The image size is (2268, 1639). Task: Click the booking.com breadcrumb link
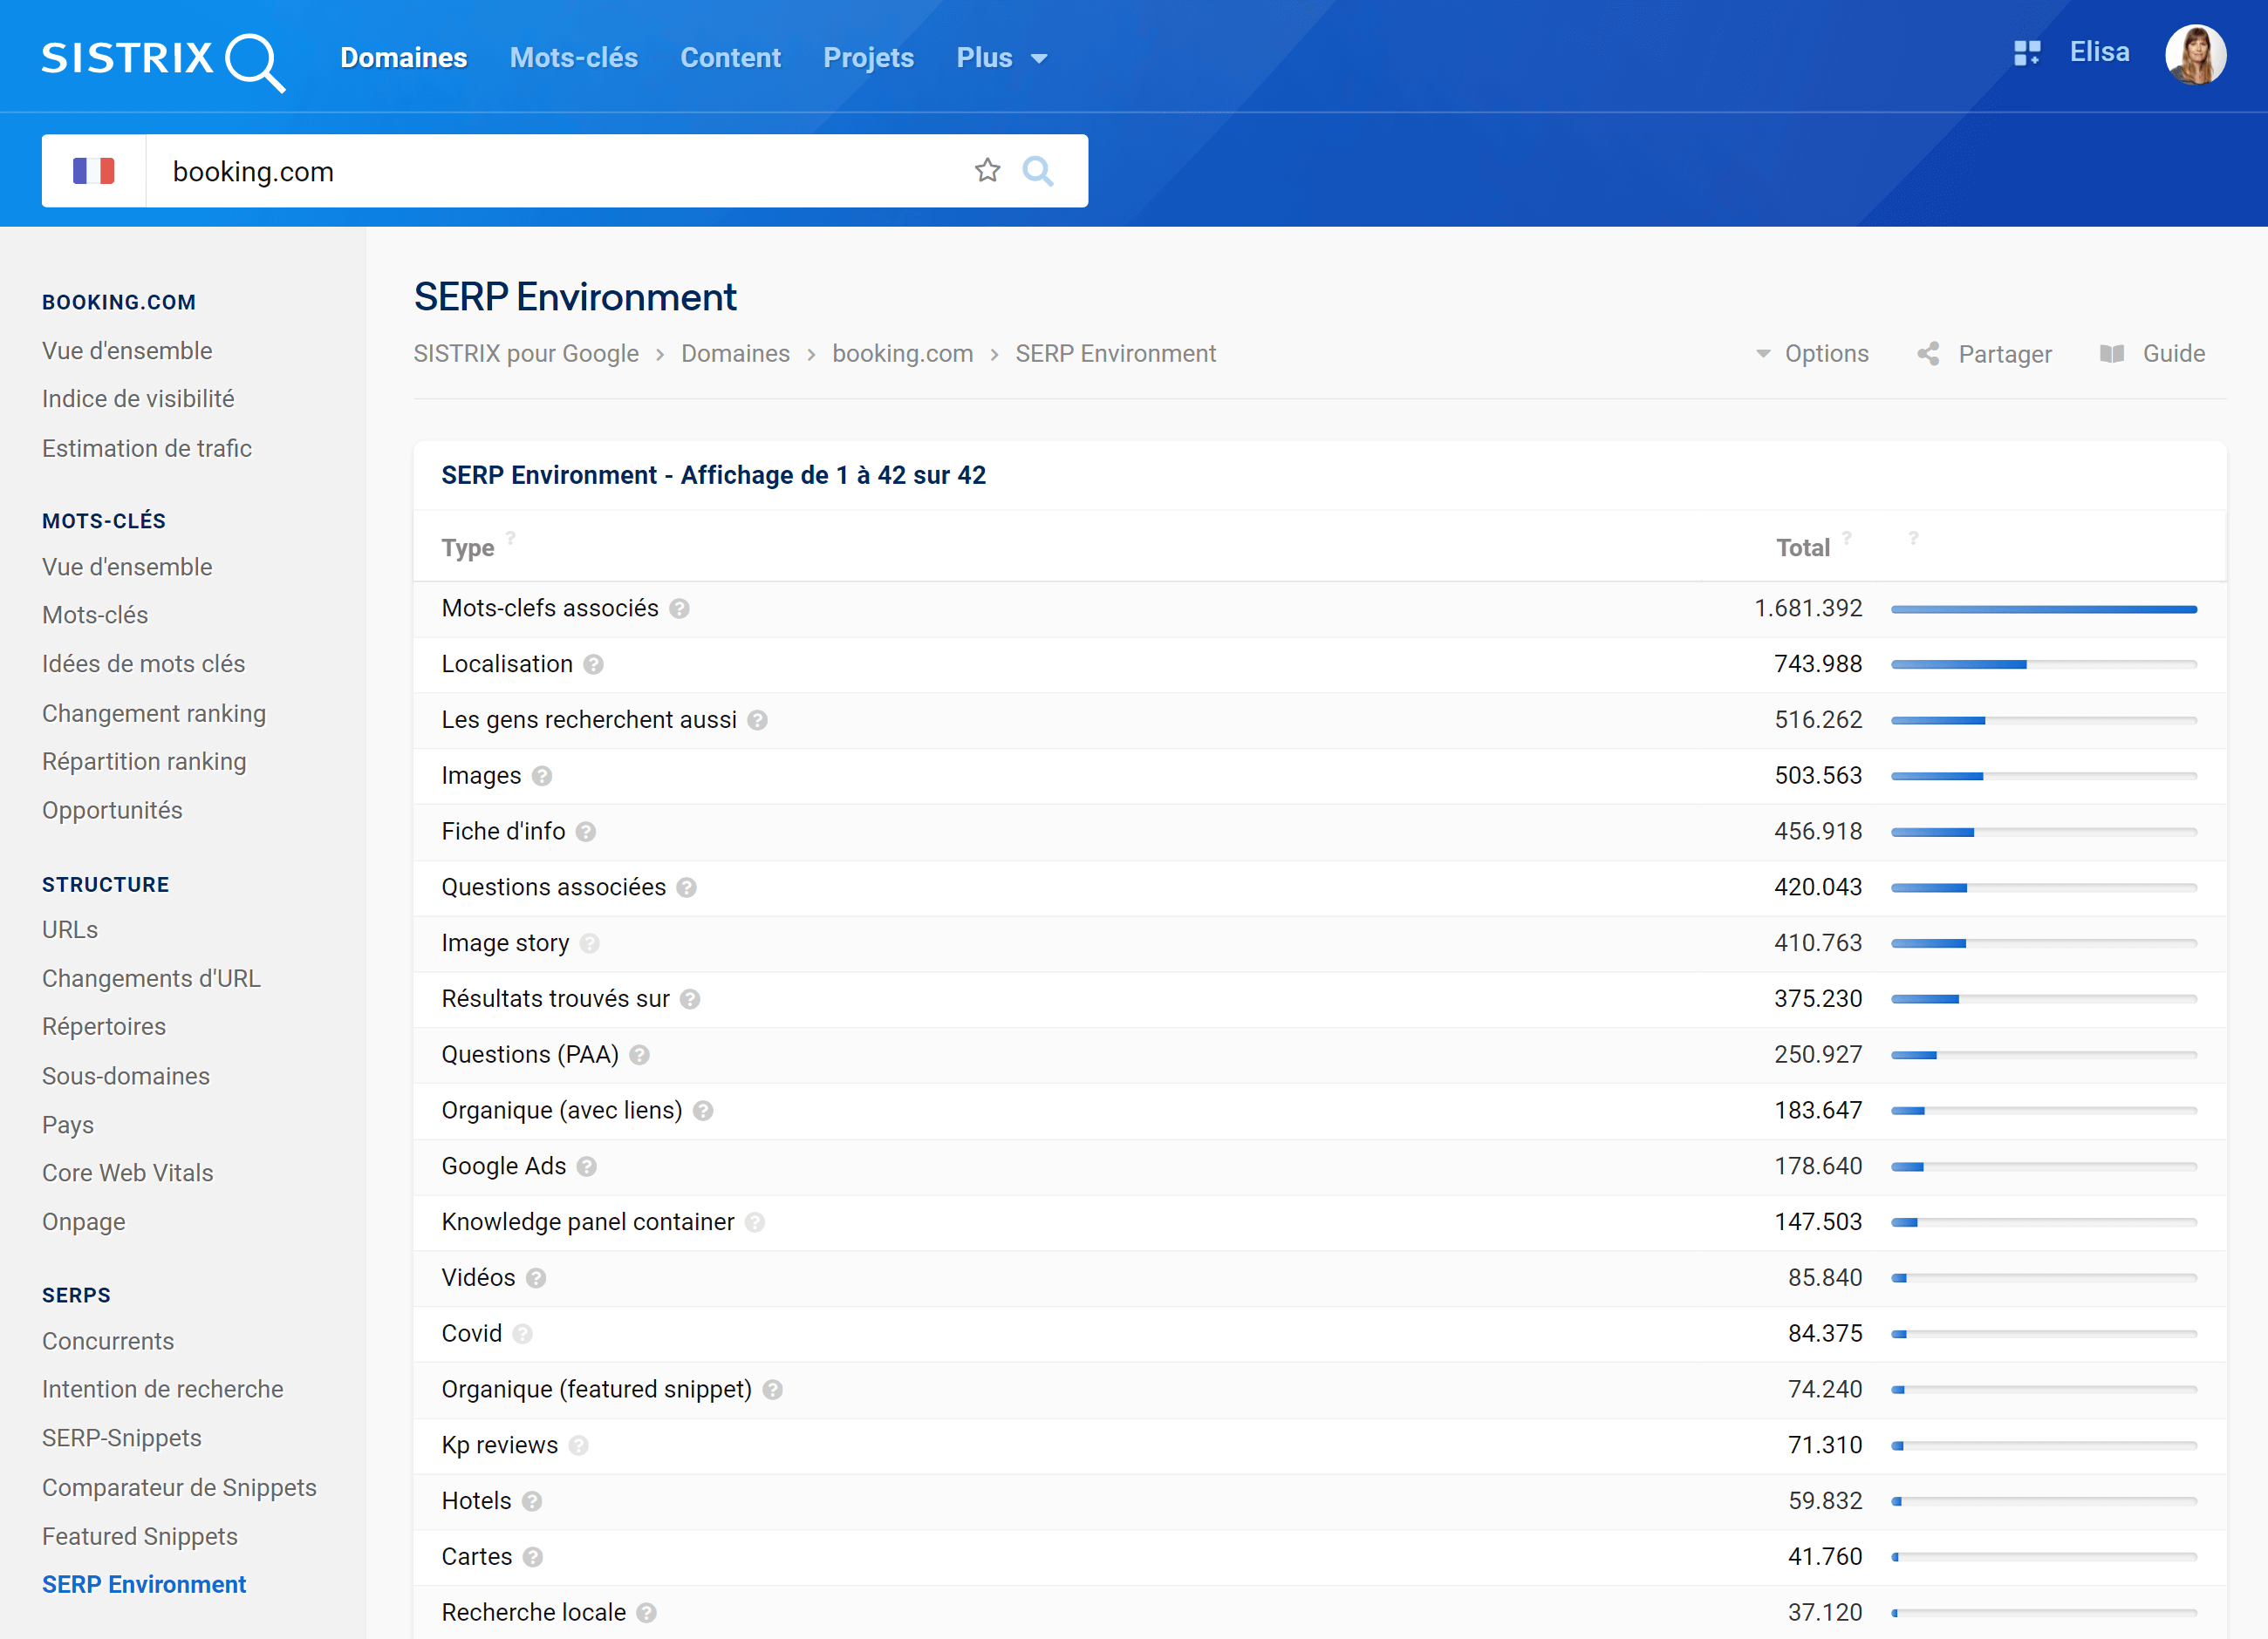coord(902,354)
